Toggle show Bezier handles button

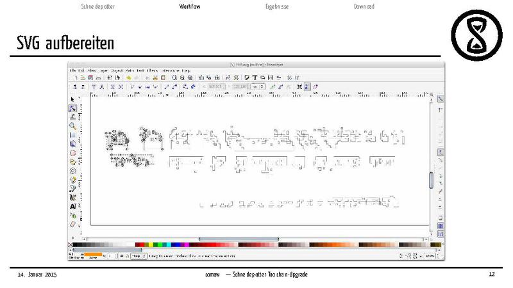click(x=307, y=87)
